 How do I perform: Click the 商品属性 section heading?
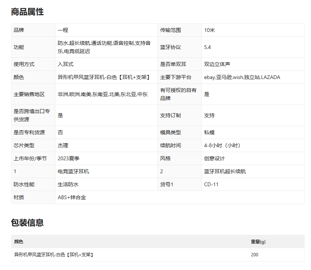click(x=27, y=12)
